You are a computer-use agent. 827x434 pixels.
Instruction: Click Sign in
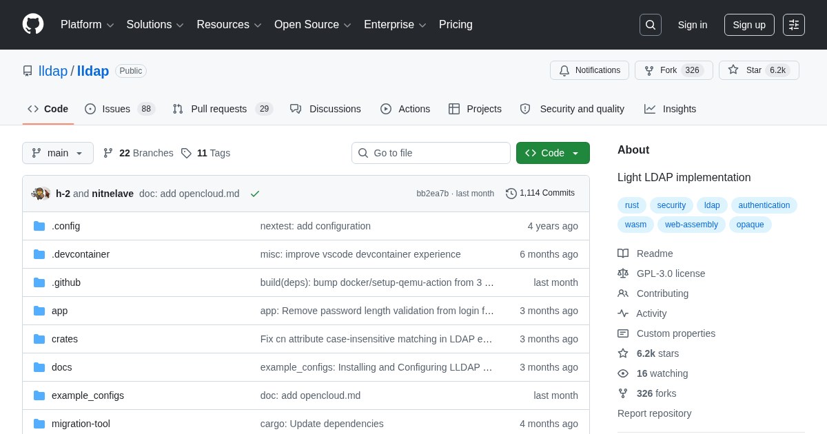(x=693, y=25)
